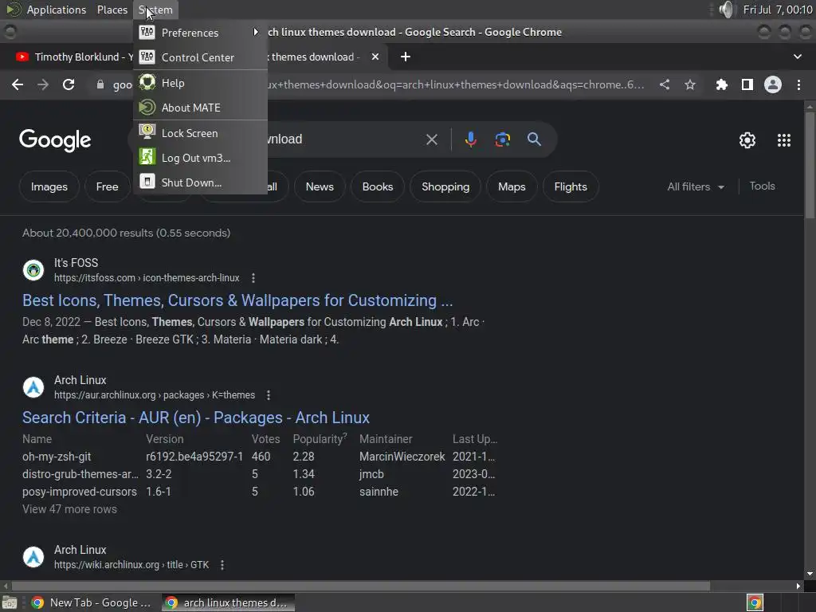
Task: Click posy-improved-cursors row name
Action: (x=80, y=491)
